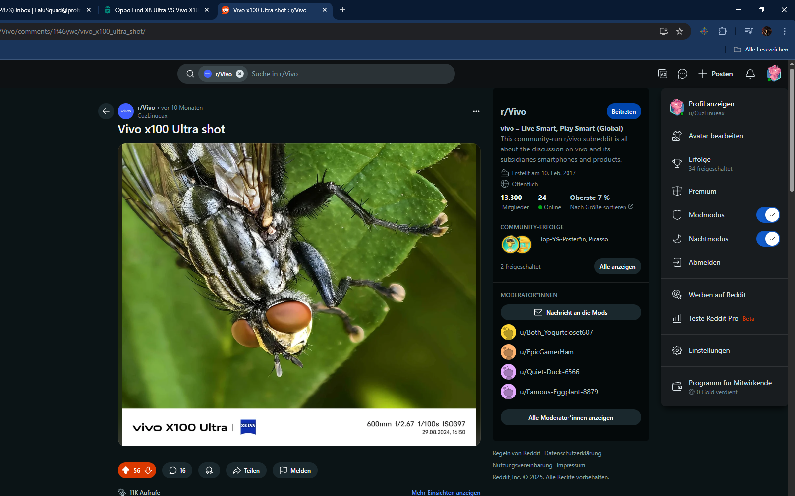Open moderator u/Quiet-Duck-6566 profile
The height and width of the screenshot is (496, 795).
[540, 372]
